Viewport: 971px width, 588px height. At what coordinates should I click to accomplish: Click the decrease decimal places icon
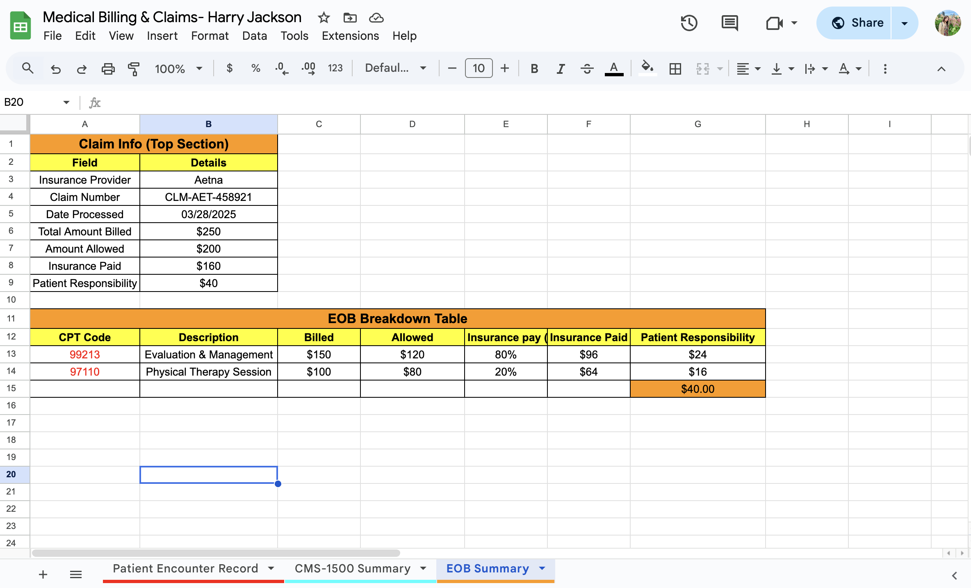tap(281, 68)
